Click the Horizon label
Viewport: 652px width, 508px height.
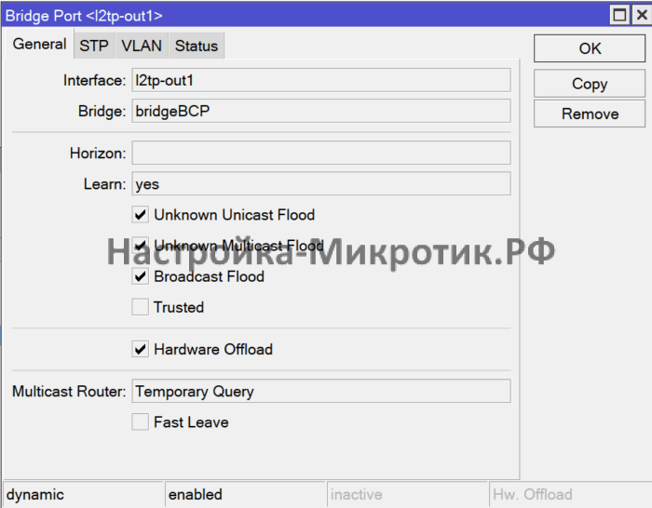tap(98, 154)
